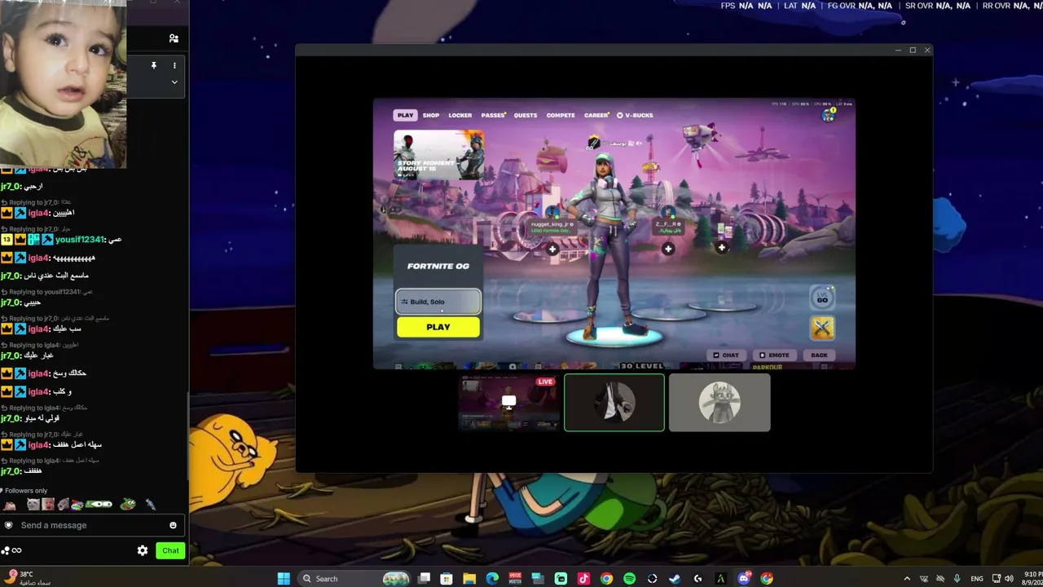
Task: Open channel points balance icon
Action: pyautogui.click(x=11, y=550)
